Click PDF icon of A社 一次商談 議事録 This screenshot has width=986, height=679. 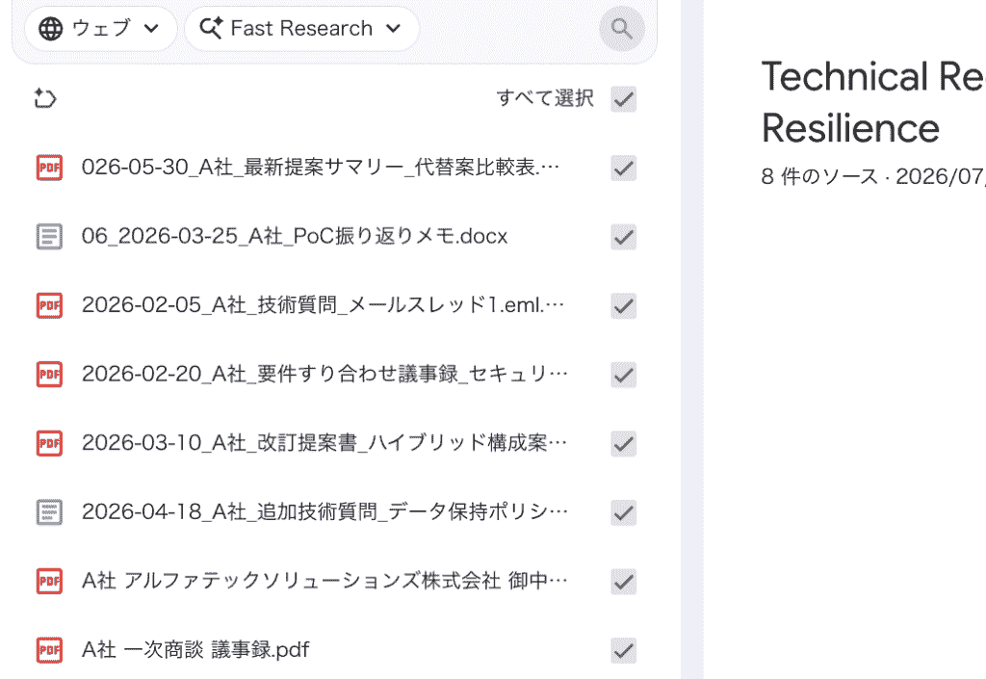click(49, 650)
